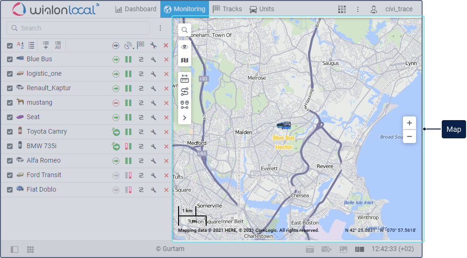The height and width of the screenshot is (258, 467).
Task: Open the bottom bar log window icon
Action: [310, 250]
